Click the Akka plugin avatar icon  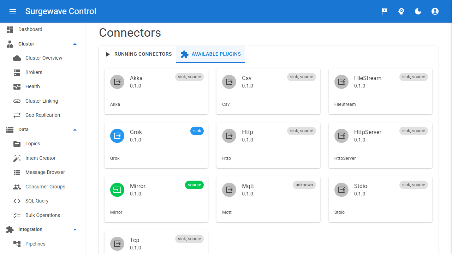[117, 82]
